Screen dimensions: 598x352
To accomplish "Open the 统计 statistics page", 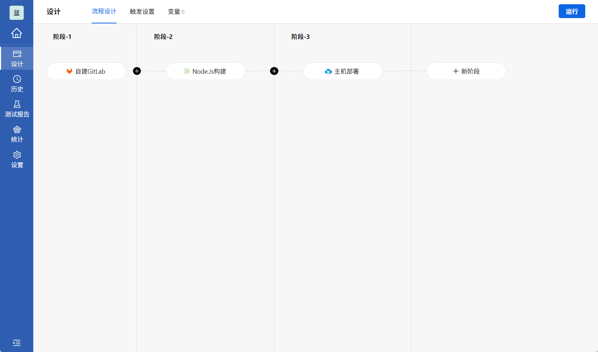I will tap(17, 134).
